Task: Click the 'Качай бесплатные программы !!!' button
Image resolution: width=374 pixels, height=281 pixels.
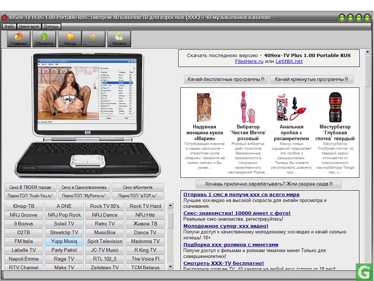Action: [226, 79]
